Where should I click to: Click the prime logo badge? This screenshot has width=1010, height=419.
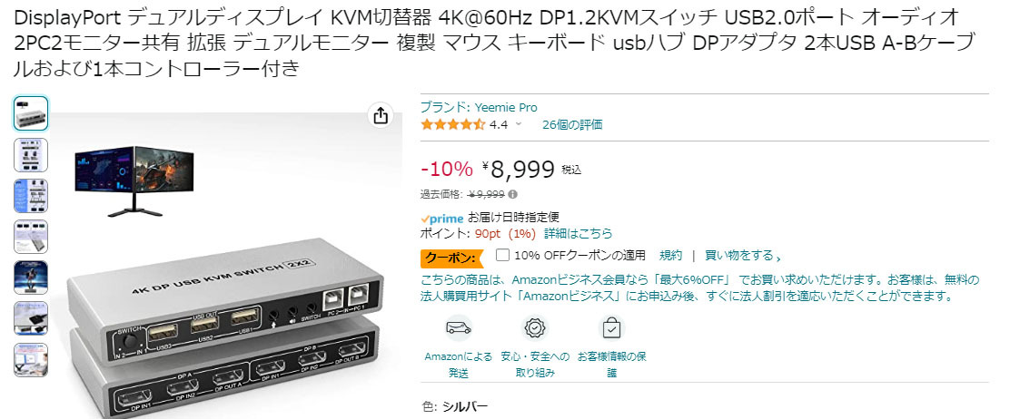coord(441,218)
